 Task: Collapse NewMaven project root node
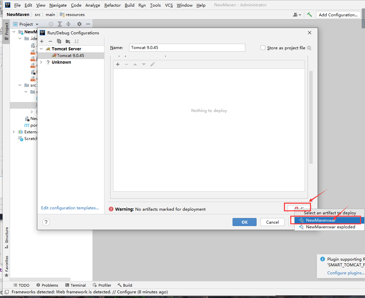coord(14,32)
